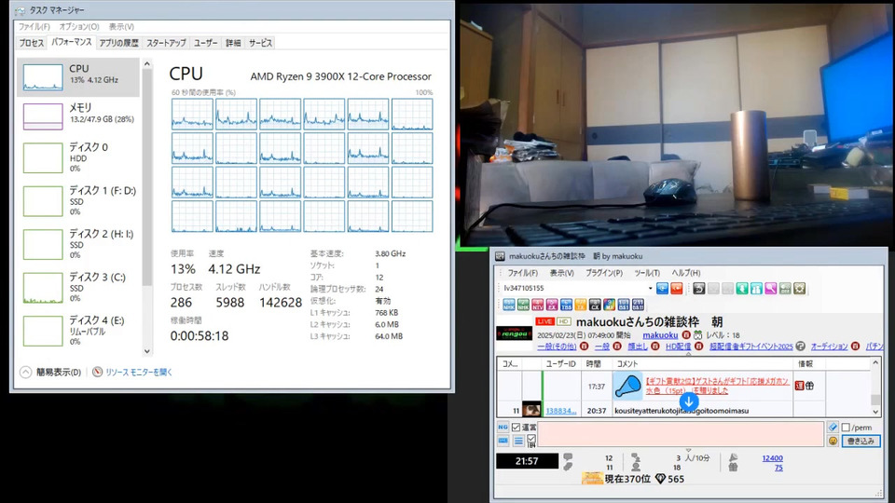Open the makuoku broadcaster link

(x=660, y=335)
